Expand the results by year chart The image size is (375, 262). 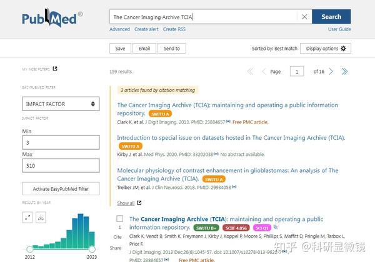click(27, 217)
